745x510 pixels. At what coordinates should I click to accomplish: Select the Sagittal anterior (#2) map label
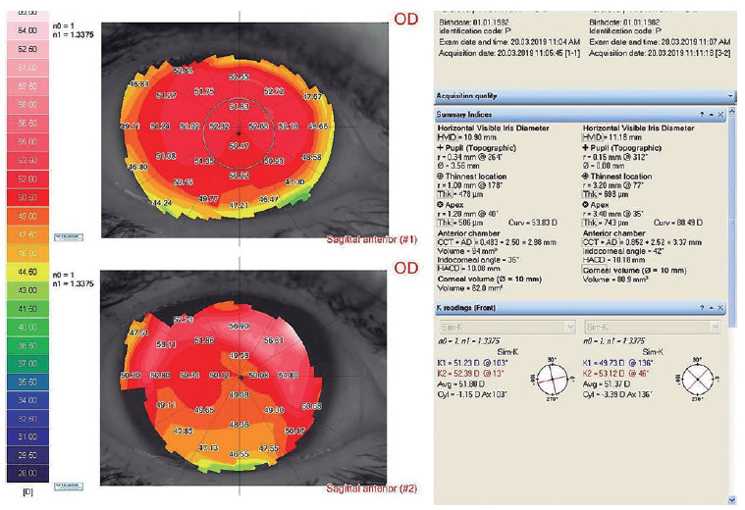click(365, 487)
